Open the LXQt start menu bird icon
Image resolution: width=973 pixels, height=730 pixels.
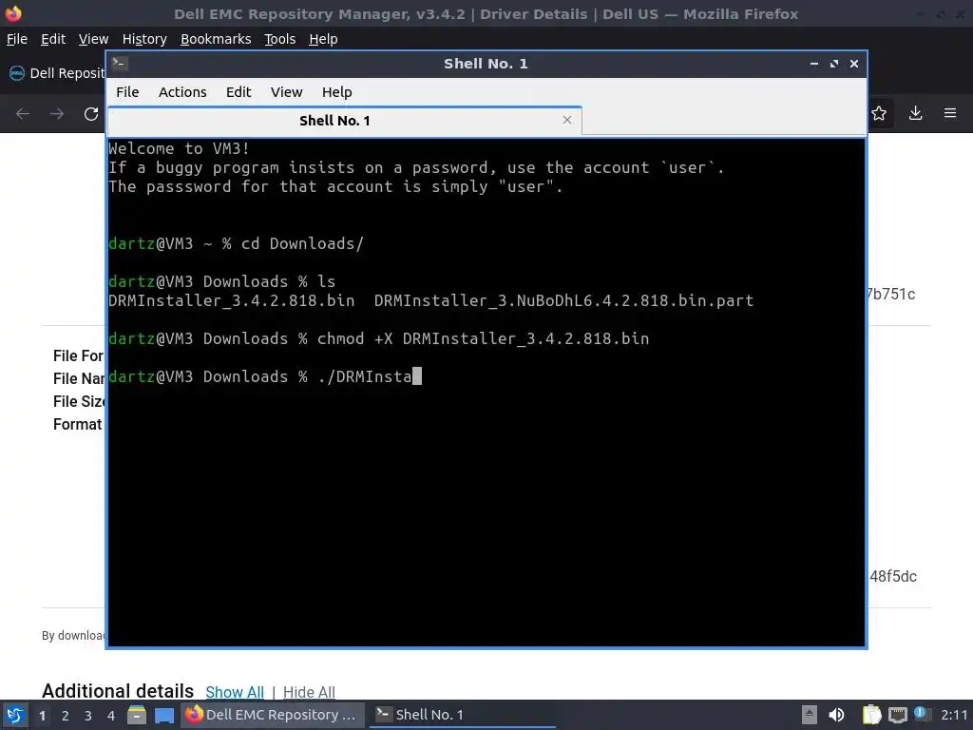pos(15,715)
